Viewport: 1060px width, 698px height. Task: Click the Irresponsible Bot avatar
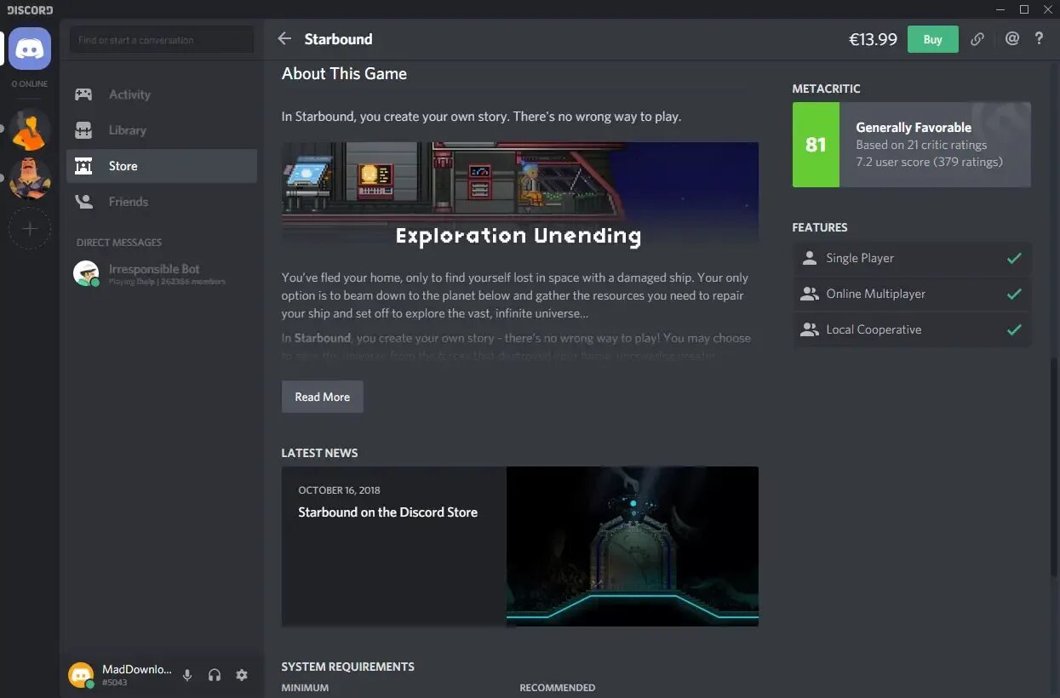(x=86, y=273)
